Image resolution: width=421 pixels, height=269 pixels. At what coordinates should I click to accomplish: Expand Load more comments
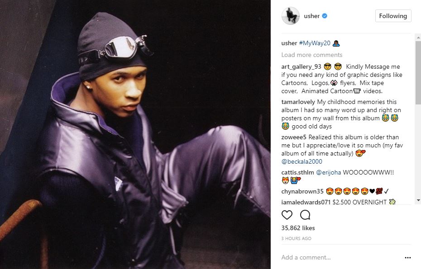pyautogui.click(x=312, y=55)
